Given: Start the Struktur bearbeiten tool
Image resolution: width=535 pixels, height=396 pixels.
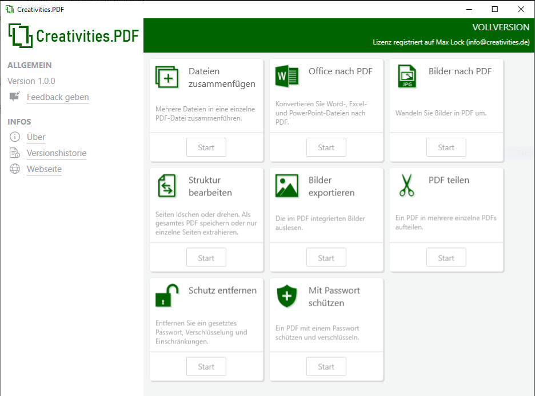Looking at the screenshot, I should click(206, 258).
